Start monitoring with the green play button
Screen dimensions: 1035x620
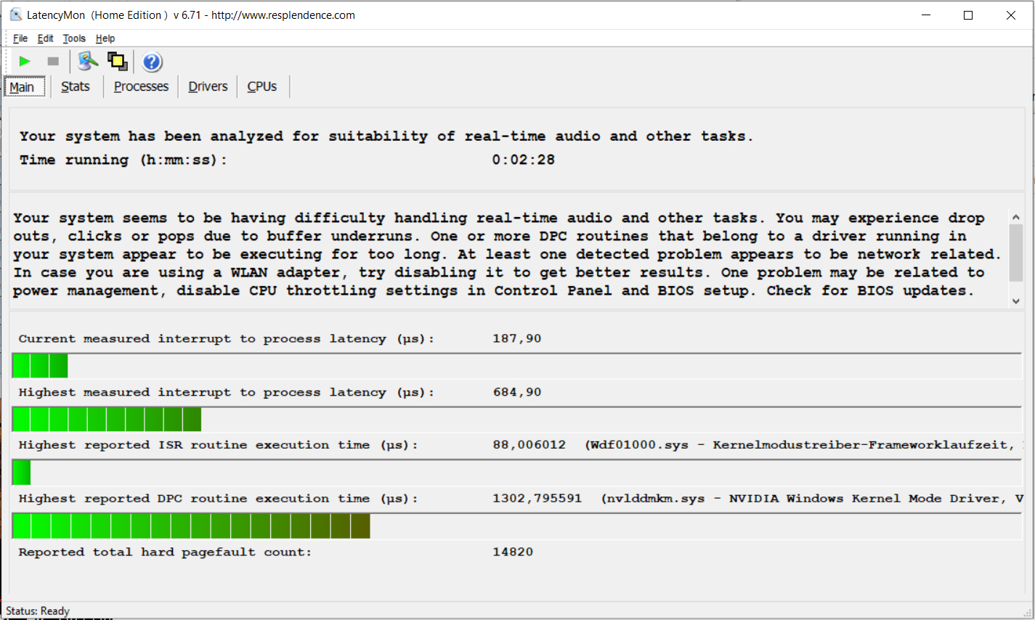click(x=25, y=62)
